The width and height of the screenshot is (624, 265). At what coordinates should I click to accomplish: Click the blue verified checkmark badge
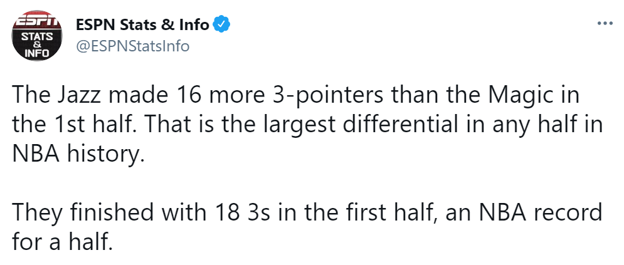(221, 25)
